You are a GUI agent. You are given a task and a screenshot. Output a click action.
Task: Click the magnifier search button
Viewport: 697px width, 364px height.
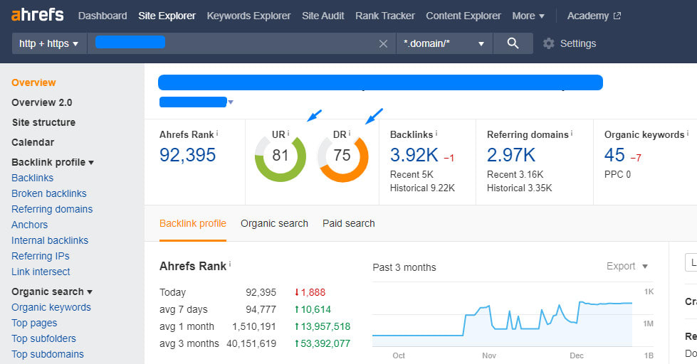click(x=513, y=43)
